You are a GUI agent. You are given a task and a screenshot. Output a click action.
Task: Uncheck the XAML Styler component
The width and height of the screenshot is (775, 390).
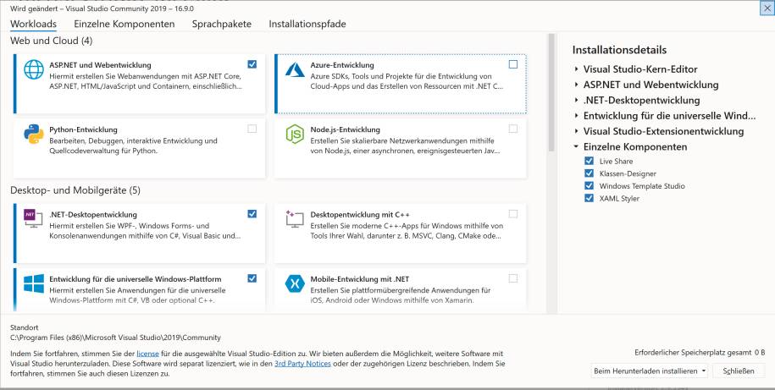tap(589, 198)
